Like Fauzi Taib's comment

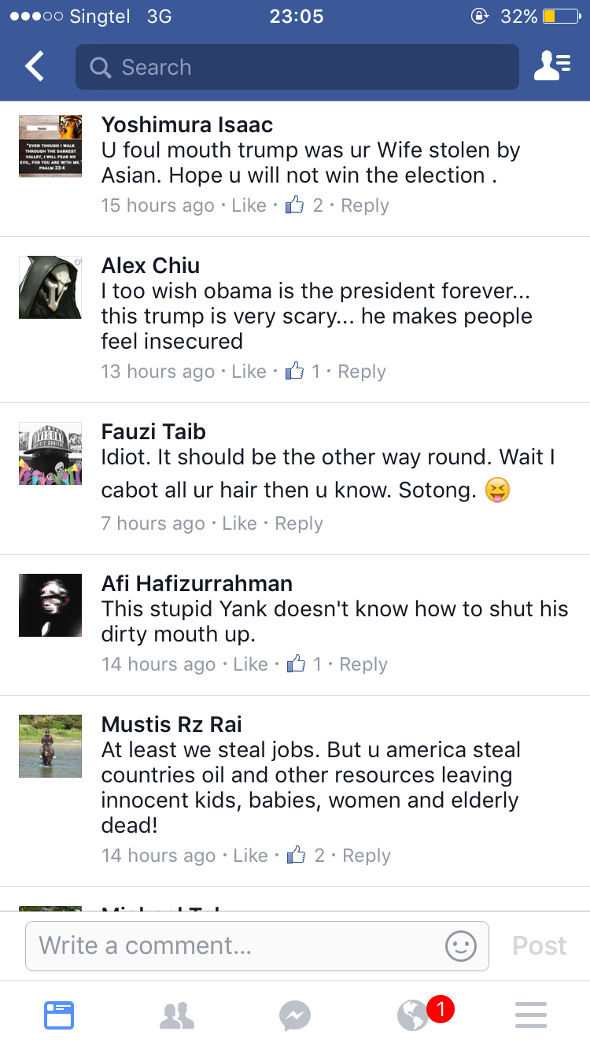point(240,523)
